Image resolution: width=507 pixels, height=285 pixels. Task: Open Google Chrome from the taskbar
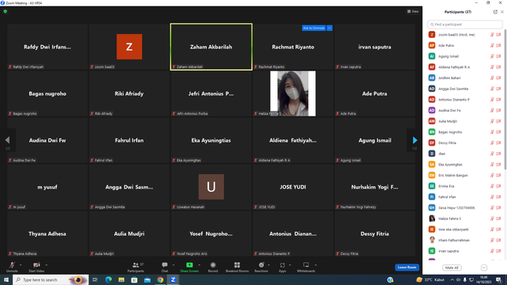pyautogui.click(x=160, y=279)
